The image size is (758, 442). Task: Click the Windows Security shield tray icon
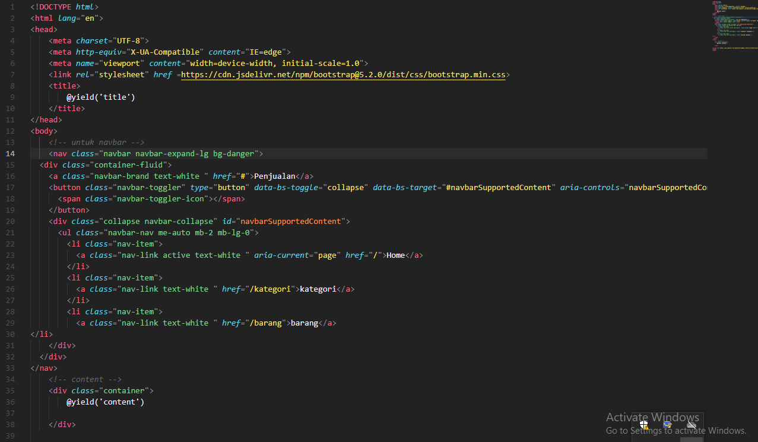tap(643, 425)
